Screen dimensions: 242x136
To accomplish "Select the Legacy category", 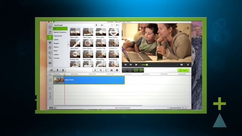I will 56,54.
